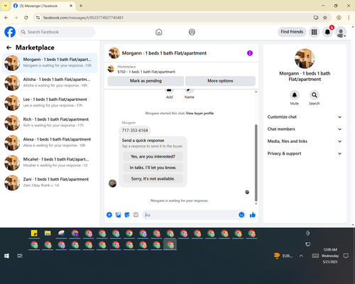Open the listing thumbnail in the right panel

pos(305,59)
